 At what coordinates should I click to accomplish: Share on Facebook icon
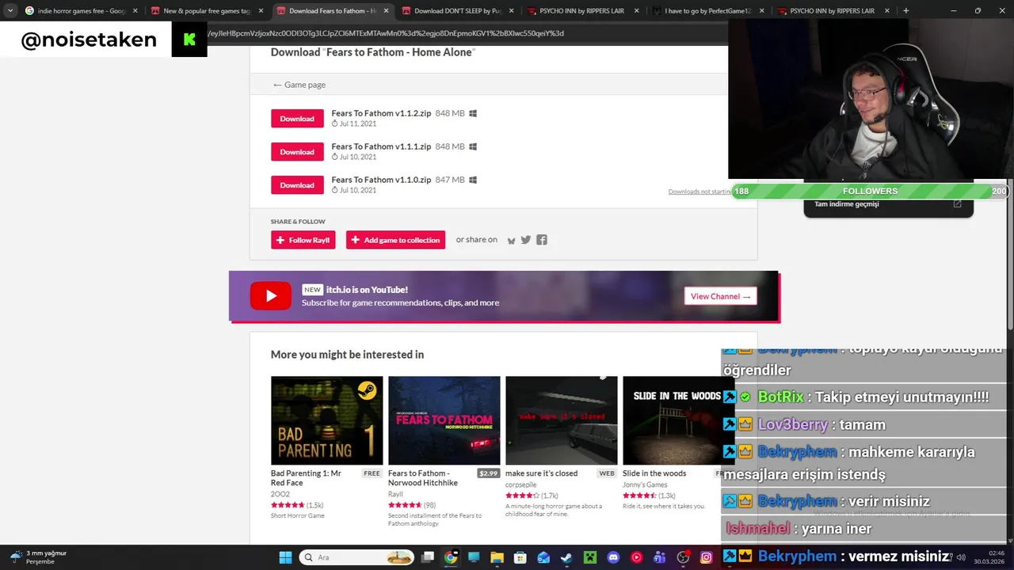[x=542, y=240]
